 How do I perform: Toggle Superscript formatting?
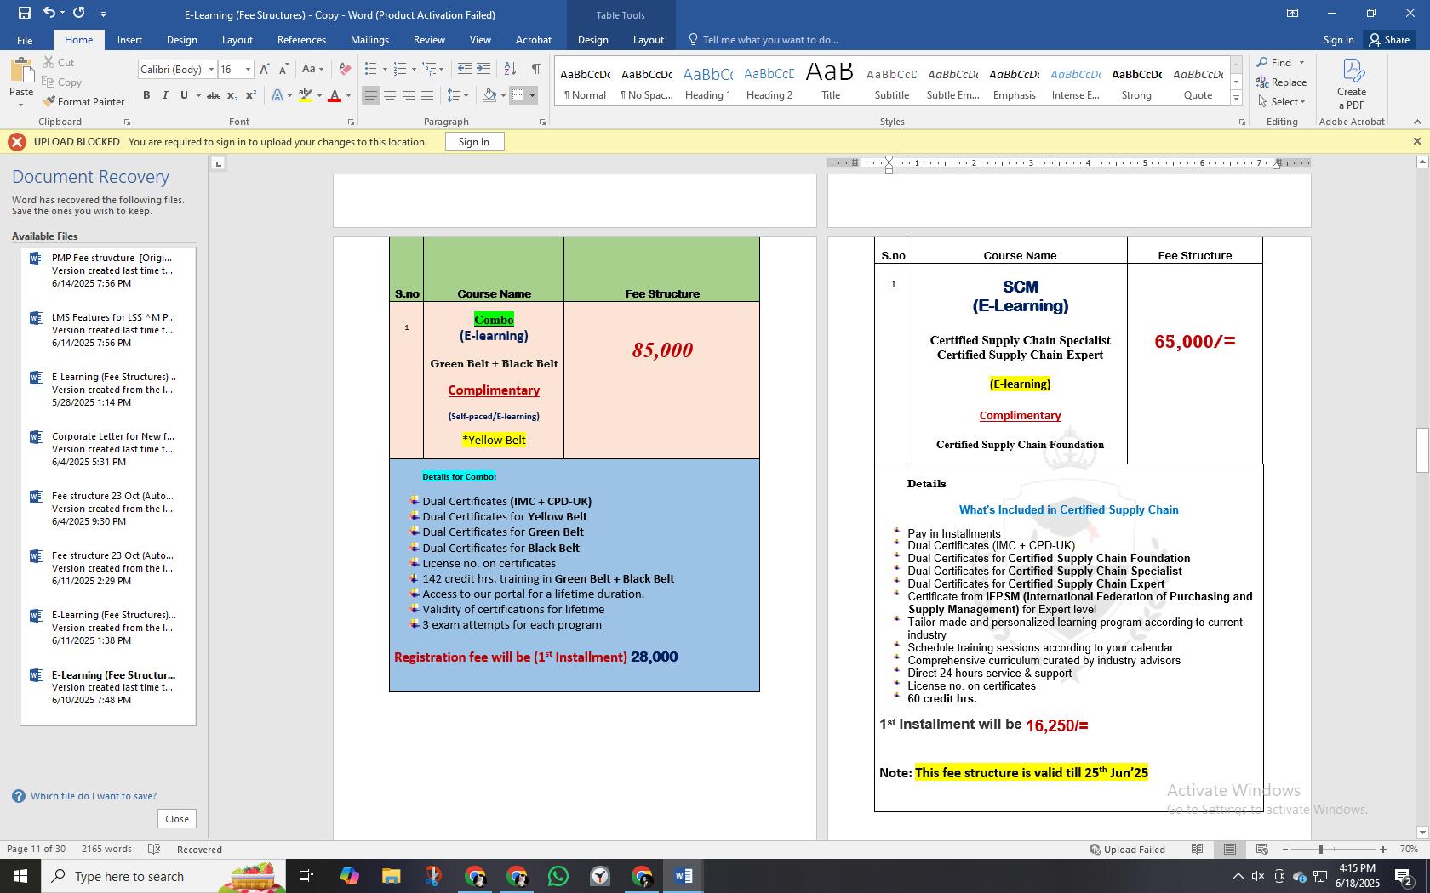coord(251,95)
